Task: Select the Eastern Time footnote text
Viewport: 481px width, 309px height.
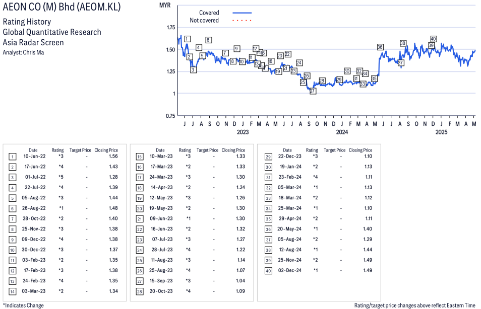Action: pos(415,305)
